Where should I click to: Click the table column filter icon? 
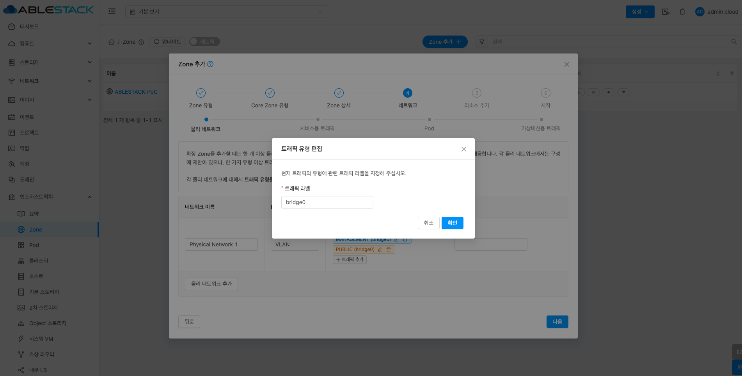click(732, 73)
